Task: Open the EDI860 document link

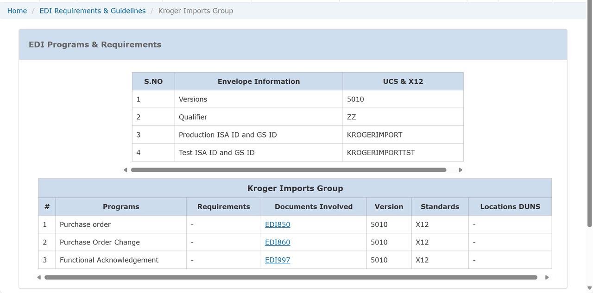Action: tap(278, 242)
